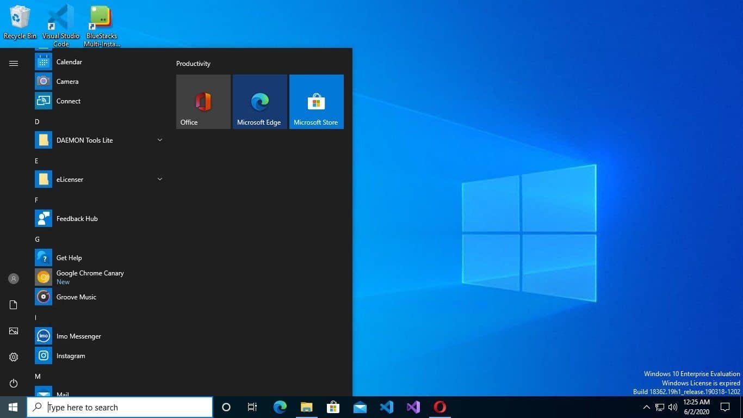Open Visual Studio purple icon on taskbar
743x418 pixels.
click(x=413, y=407)
